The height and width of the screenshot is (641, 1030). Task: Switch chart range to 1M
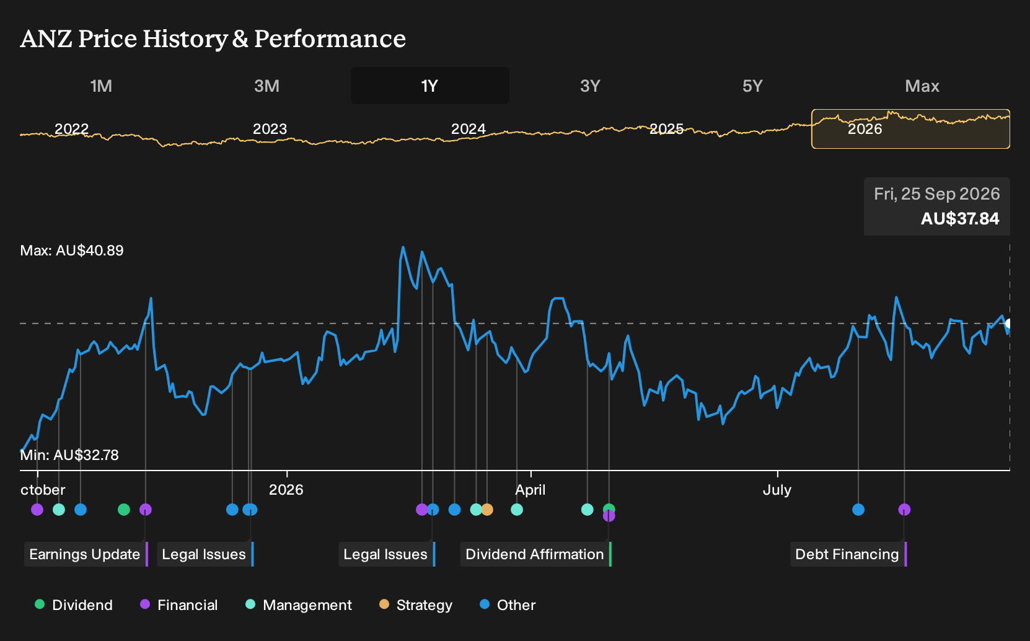click(x=101, y=86)
